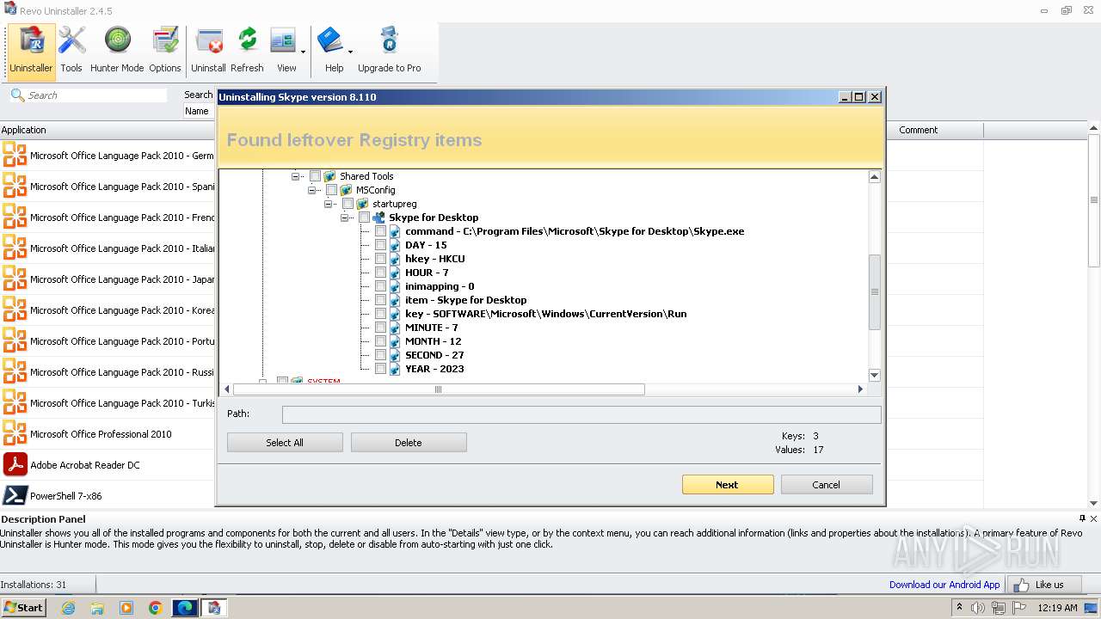
Task: Select Adobe Acrobat Reader DC icon
Action: pyautogui.click(x=15, y=465)
